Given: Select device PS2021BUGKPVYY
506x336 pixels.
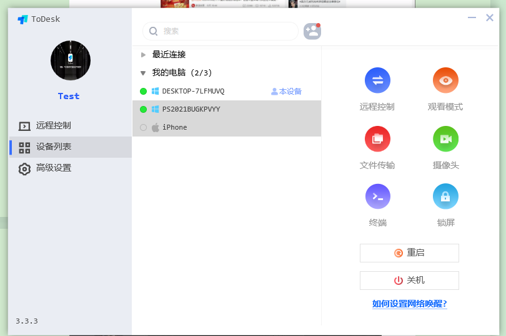Looking at the screenshot, I should [227, 109].
